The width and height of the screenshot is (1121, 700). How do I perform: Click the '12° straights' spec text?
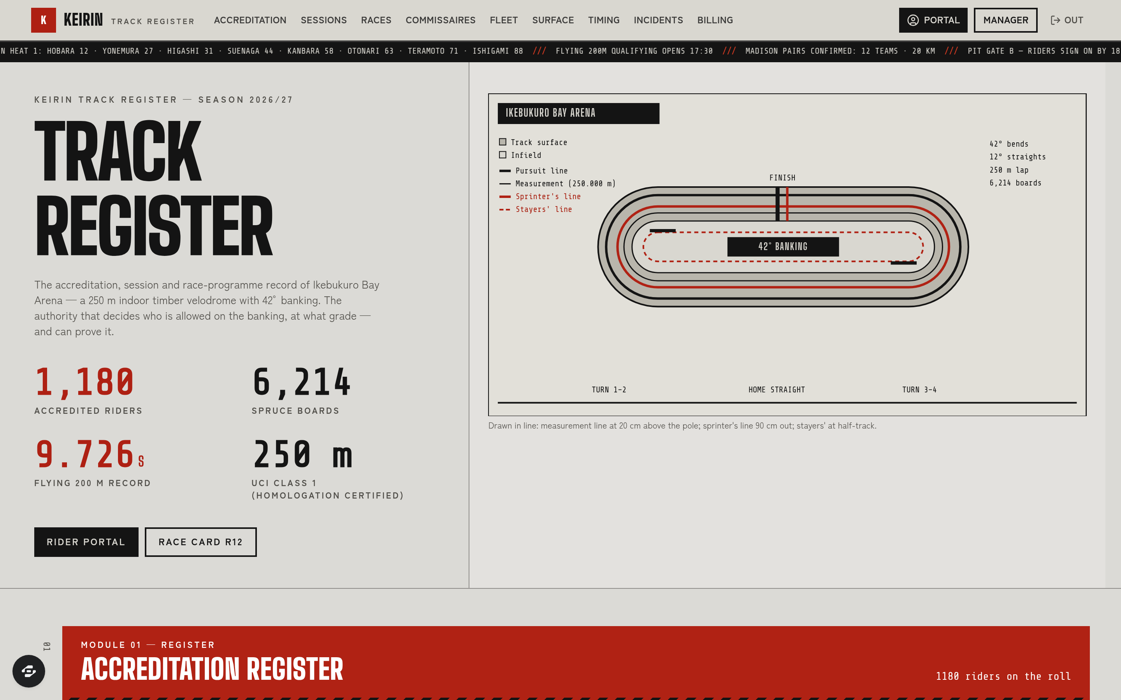tap(1018, 157)
